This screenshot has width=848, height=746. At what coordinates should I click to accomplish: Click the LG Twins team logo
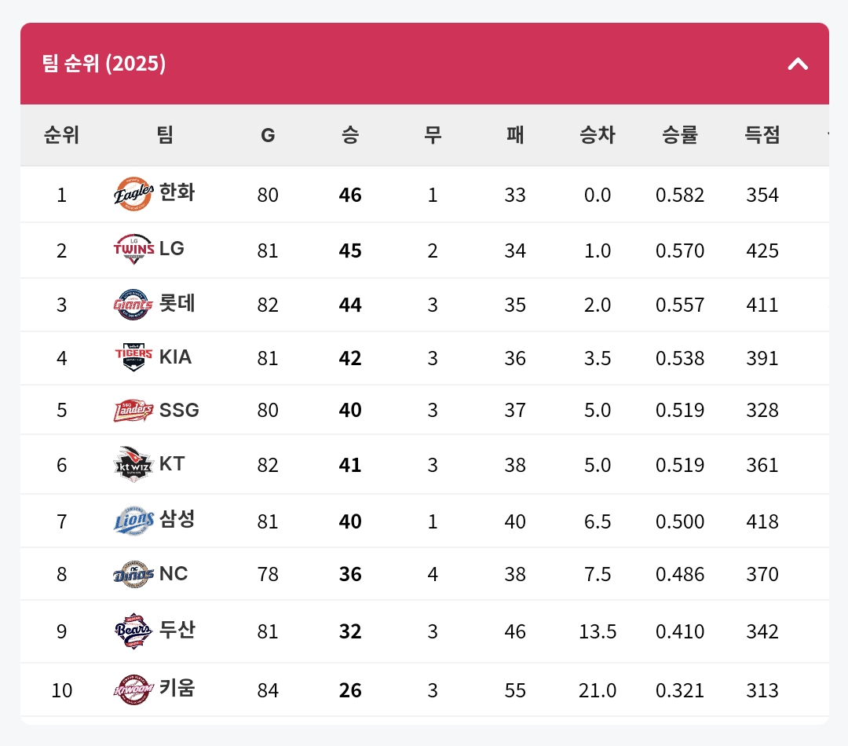(x=133, y=249)
